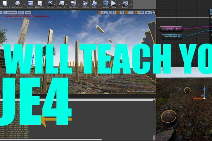
Task: Click the output log vertical scrollbar
Action: coord(154,138)
